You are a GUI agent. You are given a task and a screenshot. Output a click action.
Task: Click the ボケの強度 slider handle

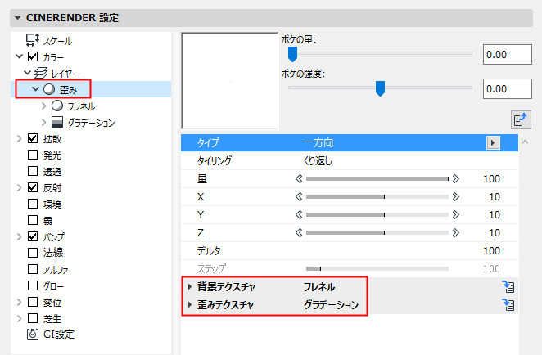tap(380, 88)
